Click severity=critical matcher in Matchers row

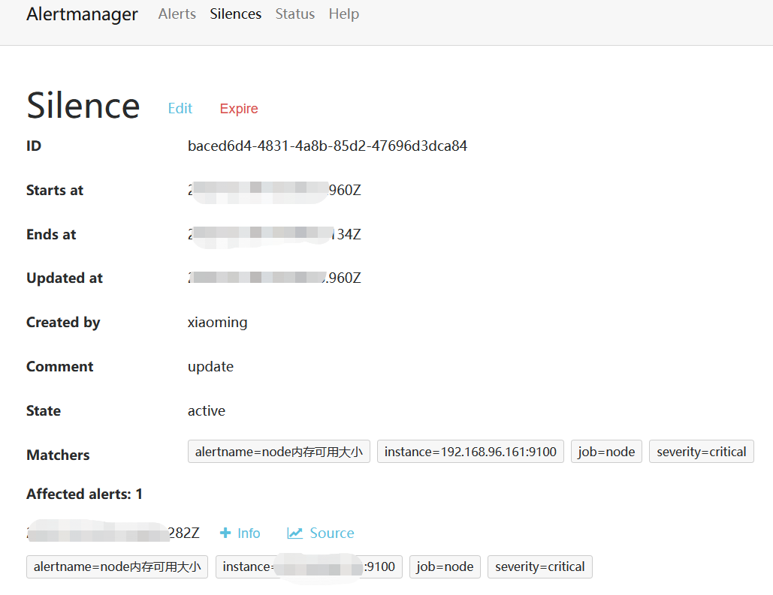(701, 452)
